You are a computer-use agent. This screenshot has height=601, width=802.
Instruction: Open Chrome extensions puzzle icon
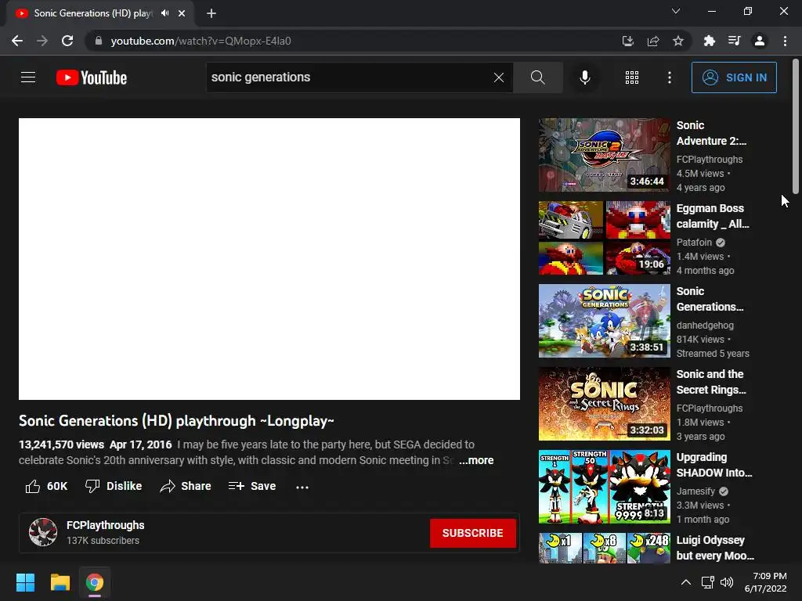point(709,41)
